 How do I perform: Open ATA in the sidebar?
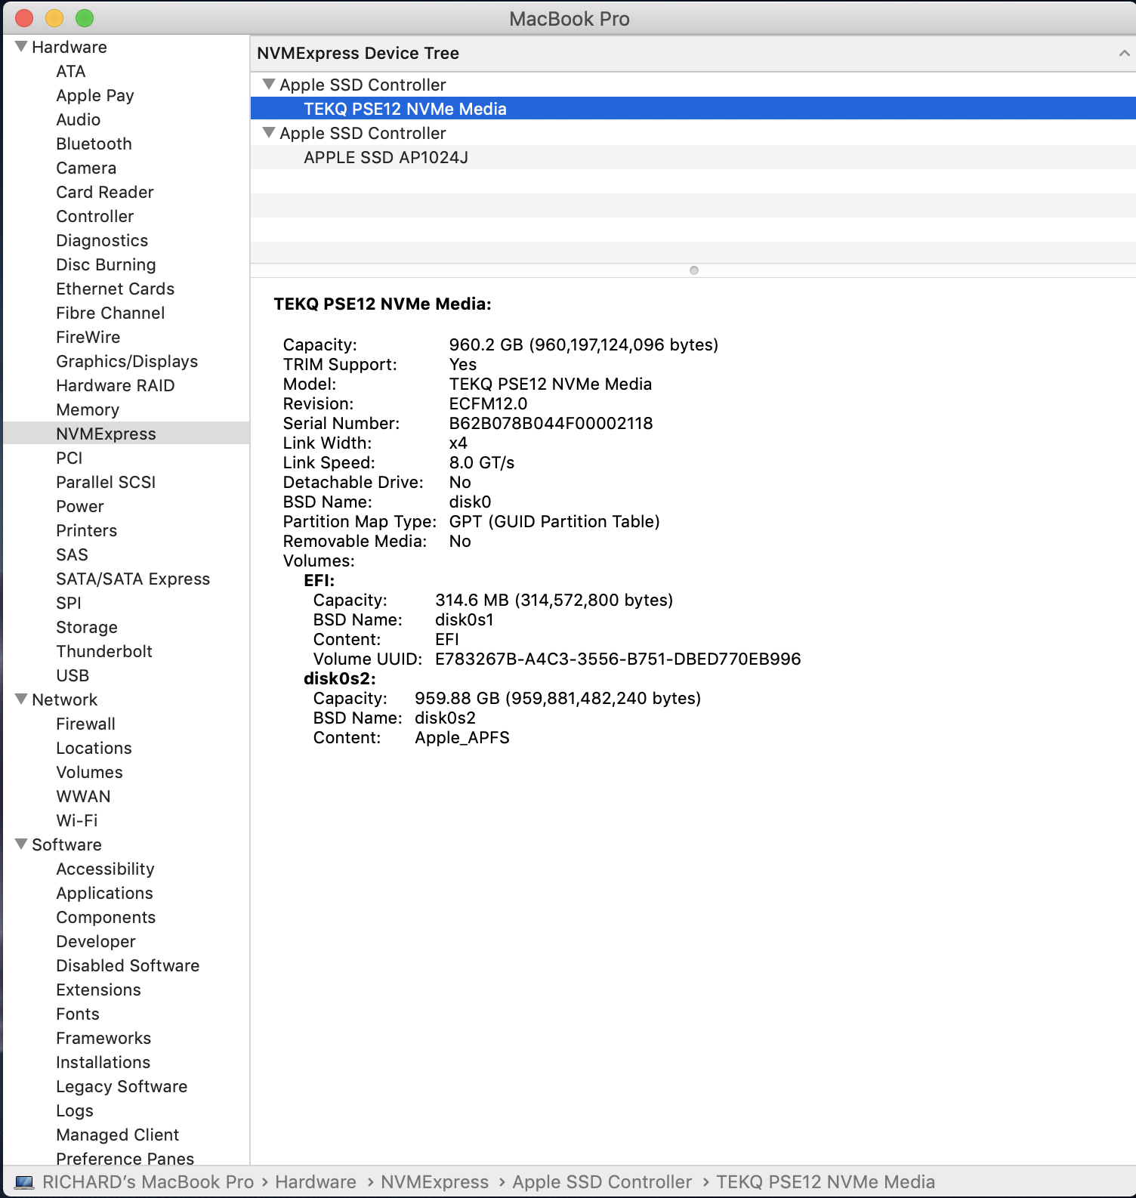point(71,71)
